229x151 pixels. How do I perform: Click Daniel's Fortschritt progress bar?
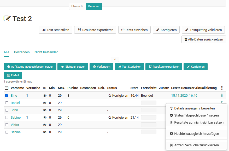point(148,103)
